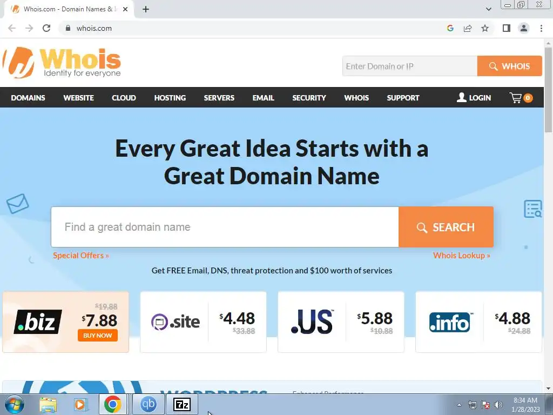
Task: Open the browser side panel icon
Action: point(507,28)
